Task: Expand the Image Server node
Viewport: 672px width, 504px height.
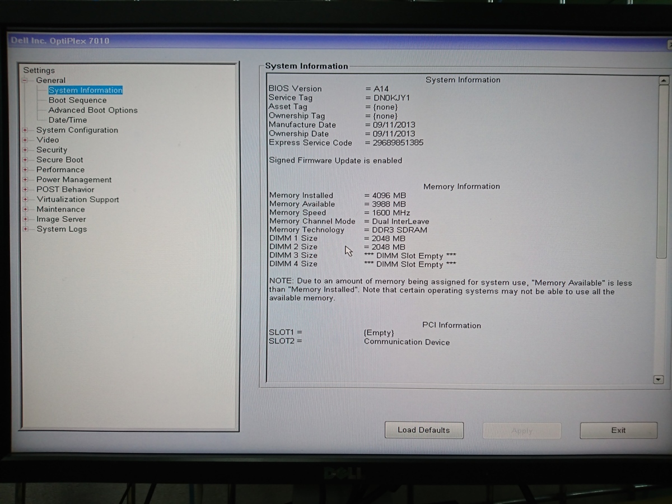Action: click(x=25, y=219)
